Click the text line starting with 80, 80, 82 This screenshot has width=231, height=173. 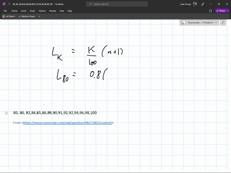(55, 112)
